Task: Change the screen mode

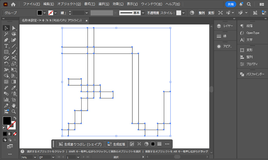Action: [x=10, y=146]
